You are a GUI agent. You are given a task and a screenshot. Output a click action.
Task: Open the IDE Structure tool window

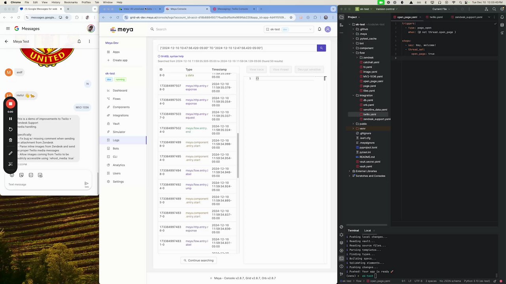(x=342, y=25)
